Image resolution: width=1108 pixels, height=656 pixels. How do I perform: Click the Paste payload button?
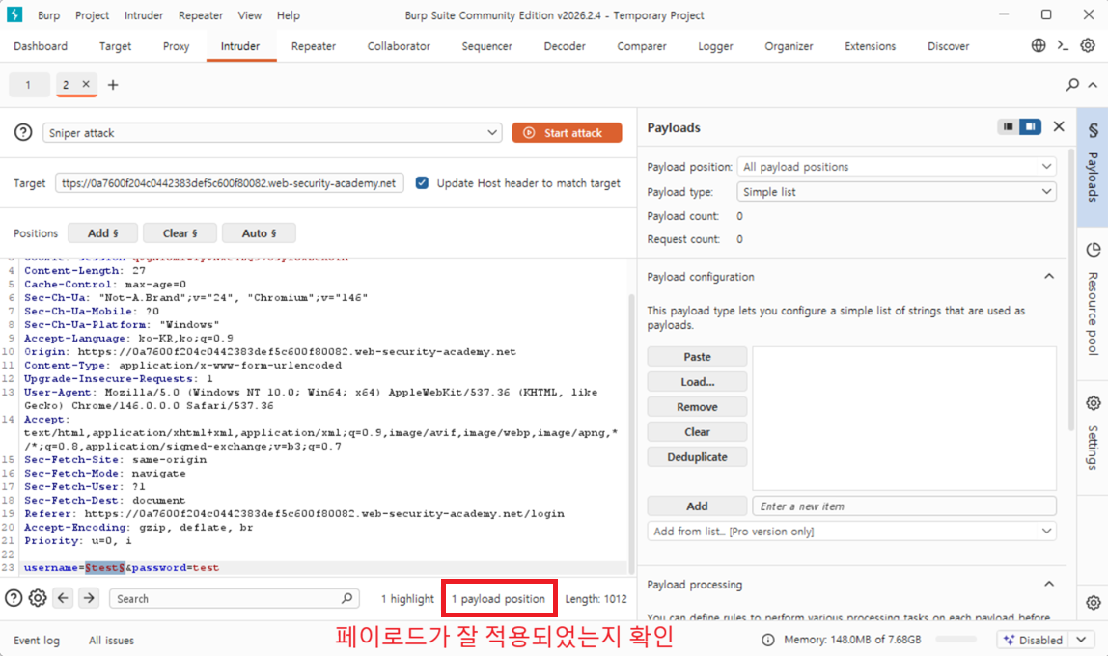(697, 357)
